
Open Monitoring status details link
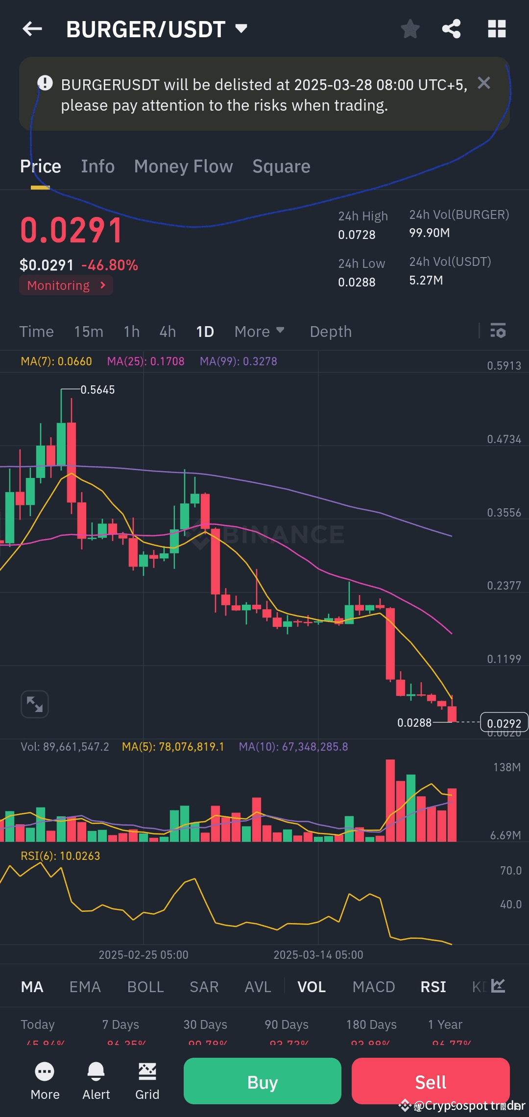(66, 285)
